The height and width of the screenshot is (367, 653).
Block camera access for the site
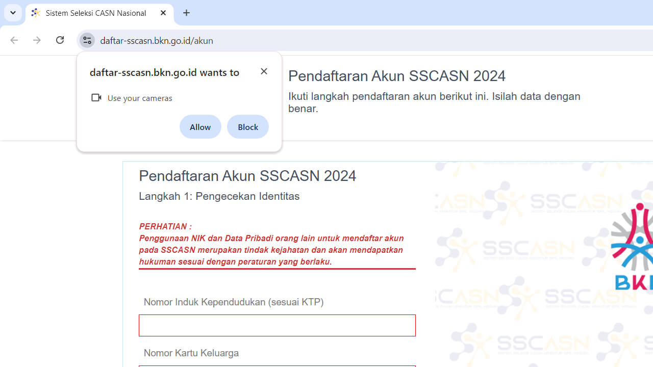pos(248,127)
